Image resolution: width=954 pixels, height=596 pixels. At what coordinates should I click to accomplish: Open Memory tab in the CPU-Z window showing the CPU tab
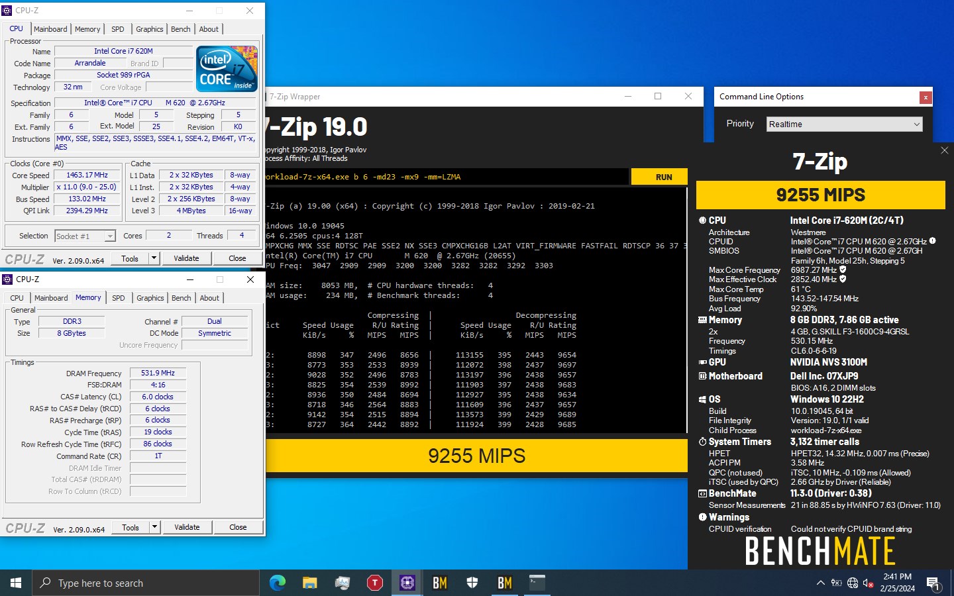[87, 29]
